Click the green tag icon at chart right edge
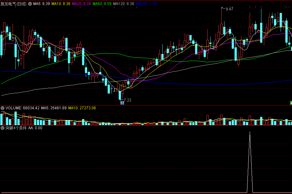The image size is (292, 194). coord(291,103)
